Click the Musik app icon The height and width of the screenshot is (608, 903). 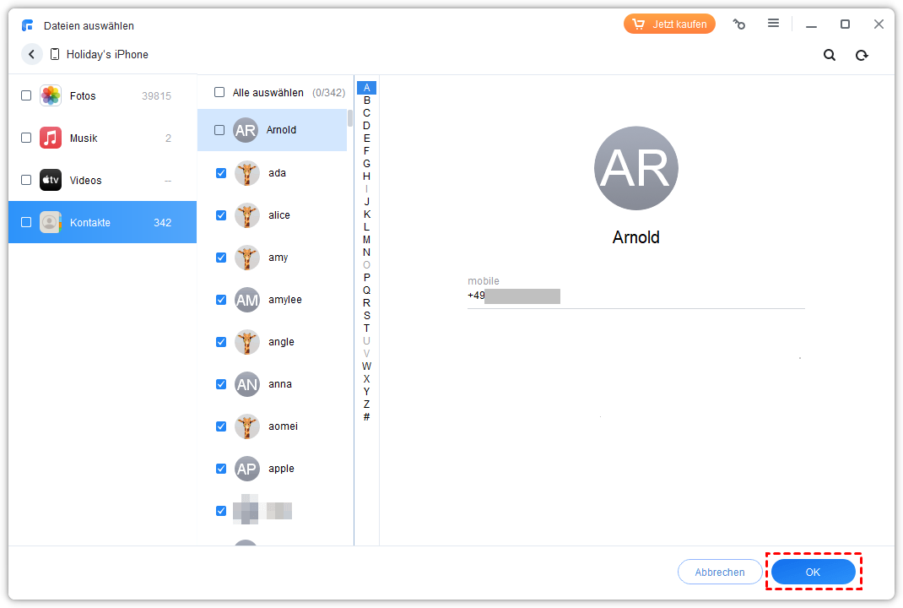tap(51, 138)
